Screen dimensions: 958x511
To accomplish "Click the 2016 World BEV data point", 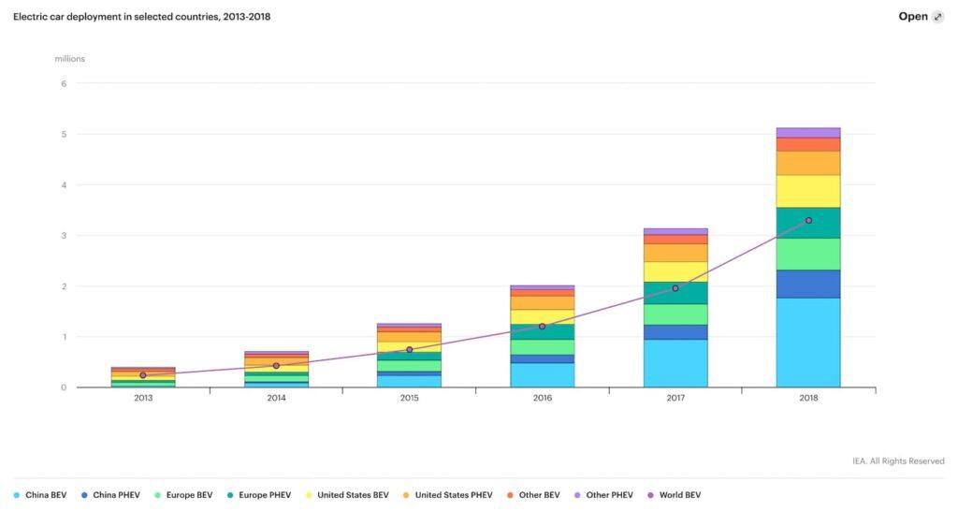I will point(543,326).
